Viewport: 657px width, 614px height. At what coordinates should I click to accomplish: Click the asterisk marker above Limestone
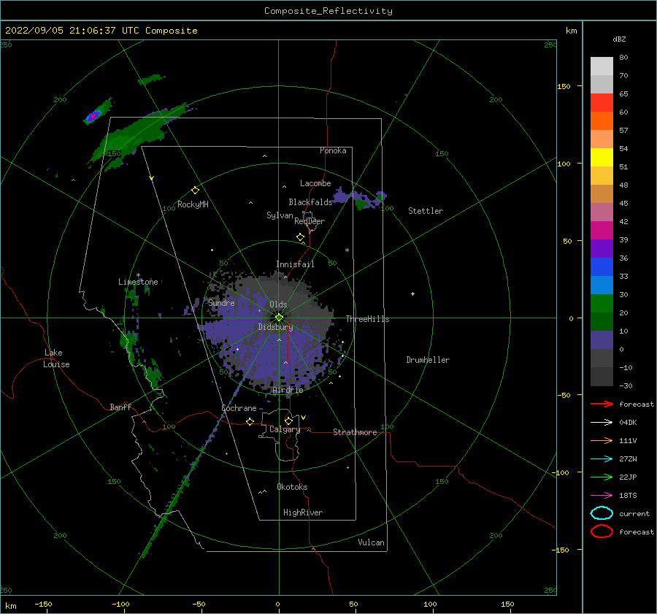(x=138, y=275)
